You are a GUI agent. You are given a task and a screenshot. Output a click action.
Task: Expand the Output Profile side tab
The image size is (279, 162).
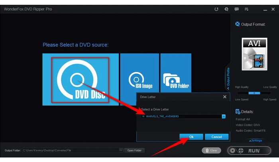point(228,78)
